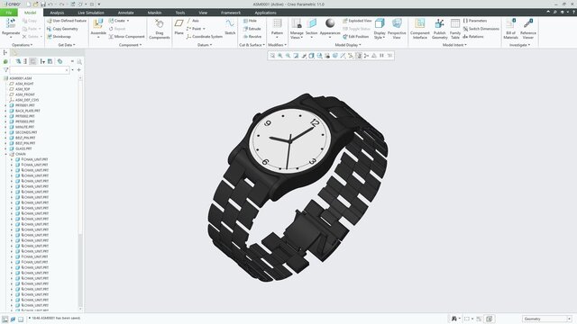This screenshot has width=577, height=324.
Task: Click the Regenerate icon
Action: tap(11, 23)
